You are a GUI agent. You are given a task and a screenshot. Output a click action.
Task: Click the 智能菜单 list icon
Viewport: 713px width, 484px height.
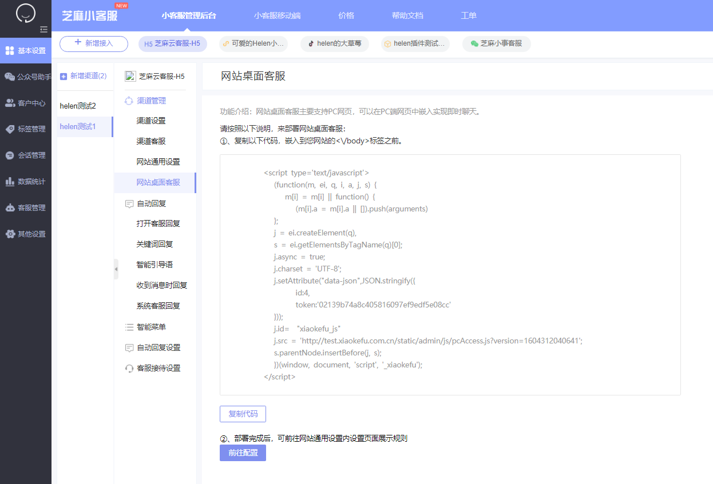[129, 327]
